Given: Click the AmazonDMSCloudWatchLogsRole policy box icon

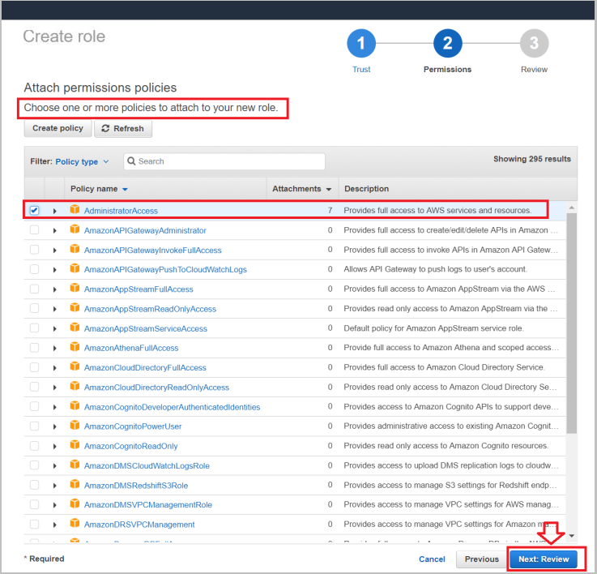Looking at the screenshot, I should coord(75,465).
